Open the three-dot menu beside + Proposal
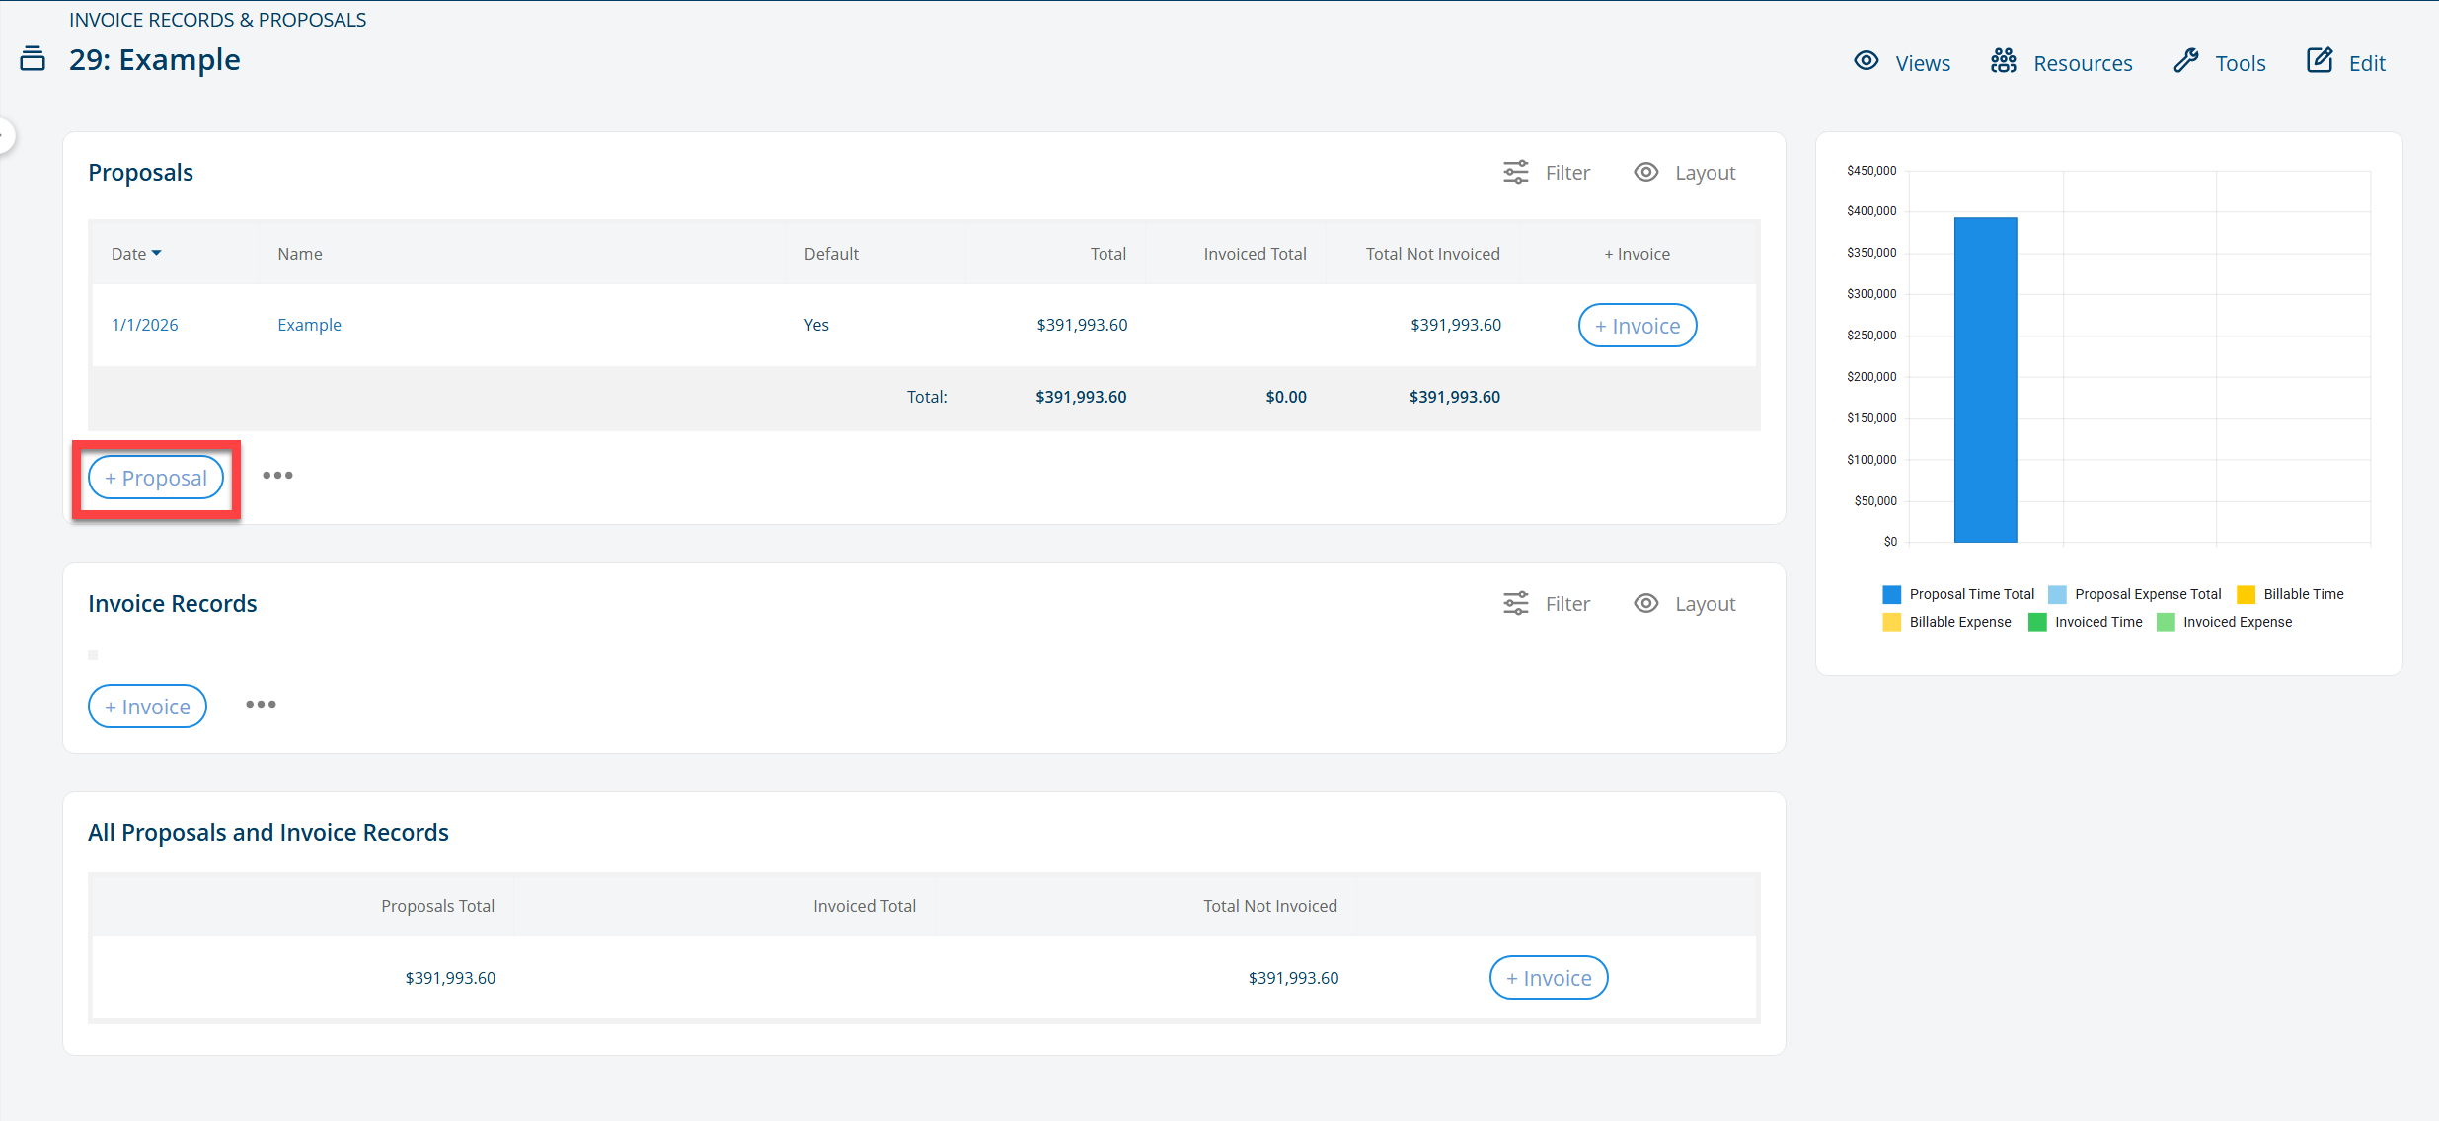This screenshot has width=2439, height=1121. 277,476
